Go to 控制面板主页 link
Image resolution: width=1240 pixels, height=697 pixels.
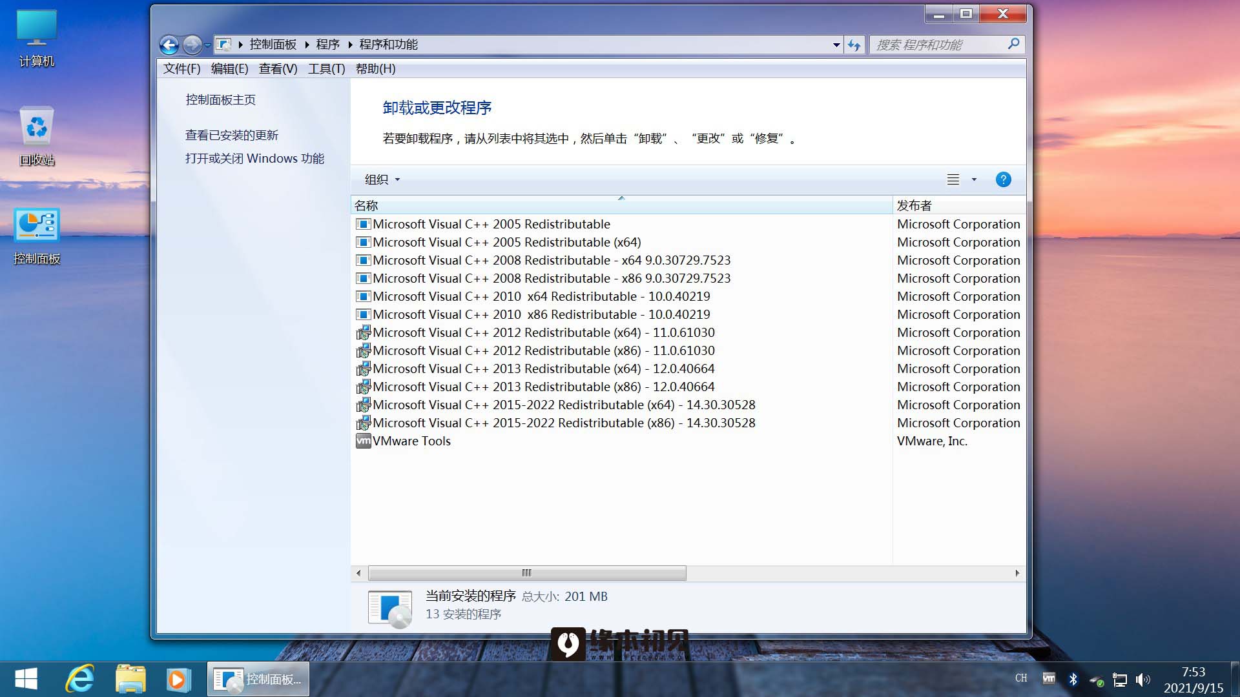220,100
